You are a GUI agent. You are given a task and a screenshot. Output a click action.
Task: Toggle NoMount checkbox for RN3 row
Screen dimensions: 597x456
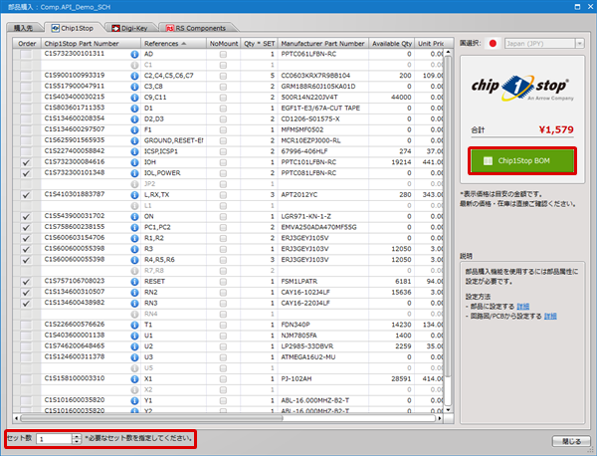click(223, 304)
